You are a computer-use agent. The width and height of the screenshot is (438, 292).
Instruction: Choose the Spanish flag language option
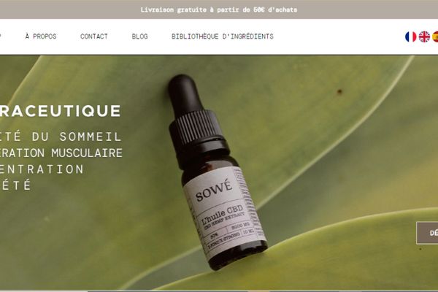tap(435, 36)
